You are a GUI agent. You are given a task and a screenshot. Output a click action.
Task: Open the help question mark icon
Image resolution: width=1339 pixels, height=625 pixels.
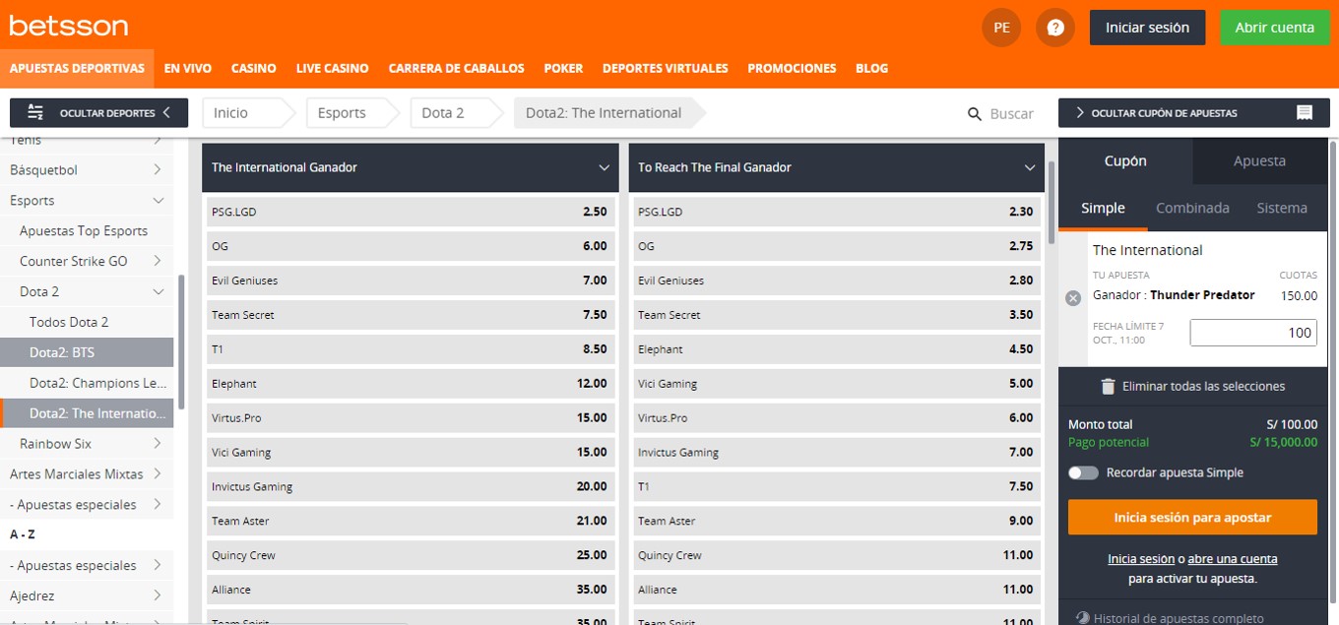pos(1055,28)
